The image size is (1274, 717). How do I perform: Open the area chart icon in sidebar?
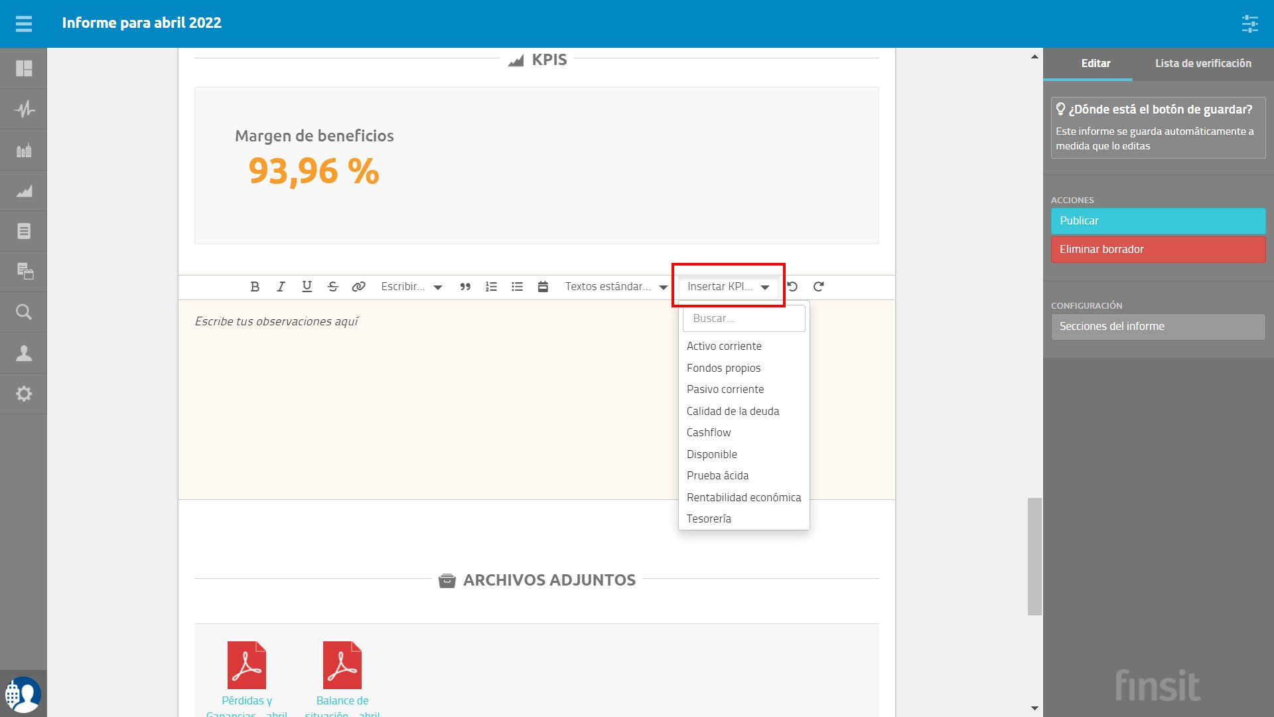[x=24, y=191]
